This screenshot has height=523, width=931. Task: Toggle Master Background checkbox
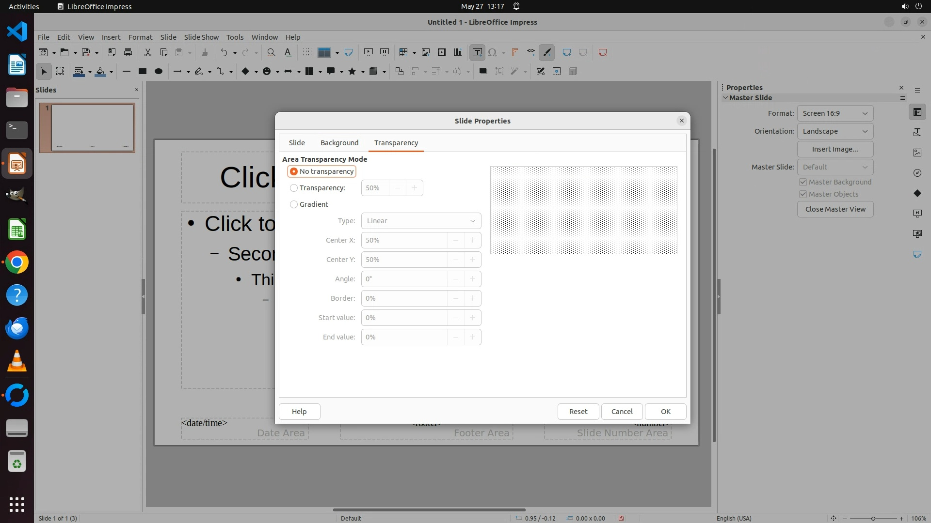tap(803, 182)
